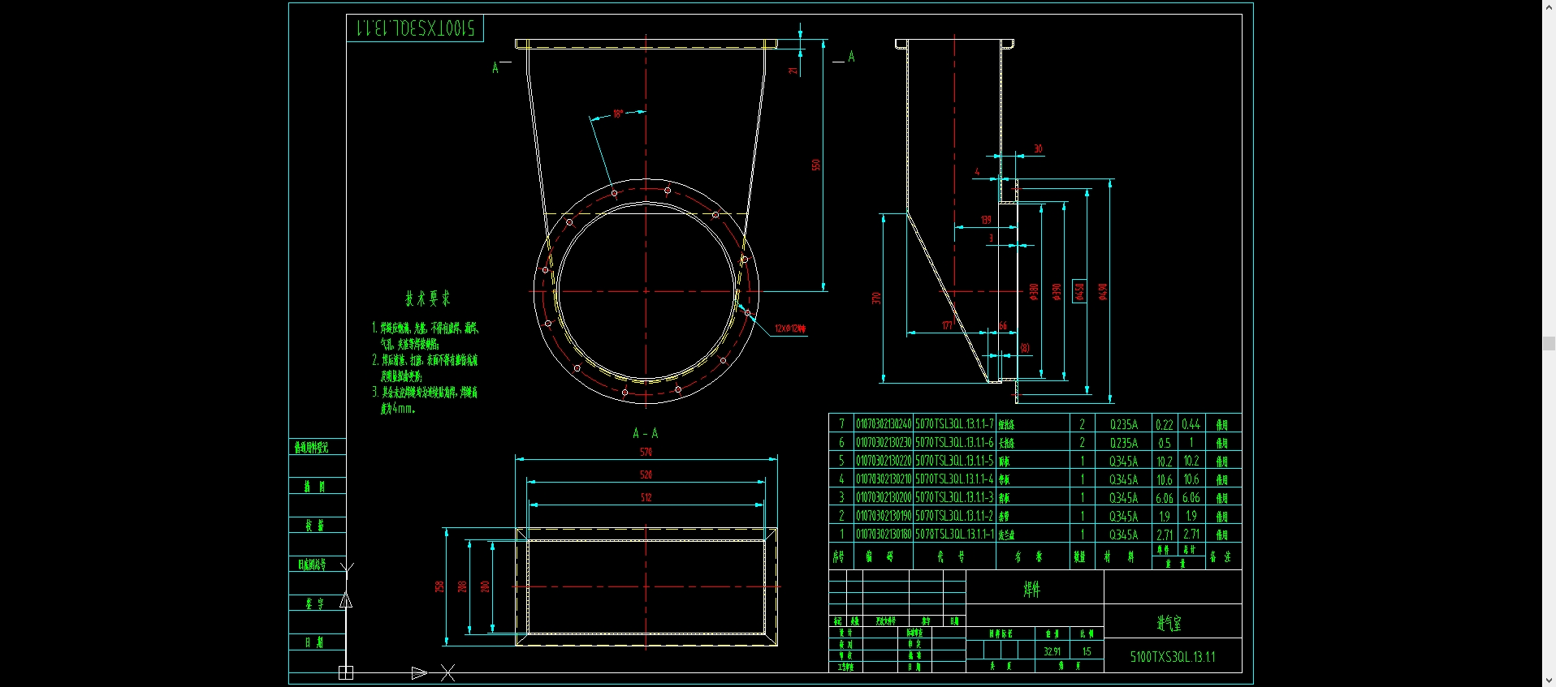The width and height of the screenshot is (1556, 687).
Task: Select the φ390 diameter dimension
Action: [x=1057, y=292]
